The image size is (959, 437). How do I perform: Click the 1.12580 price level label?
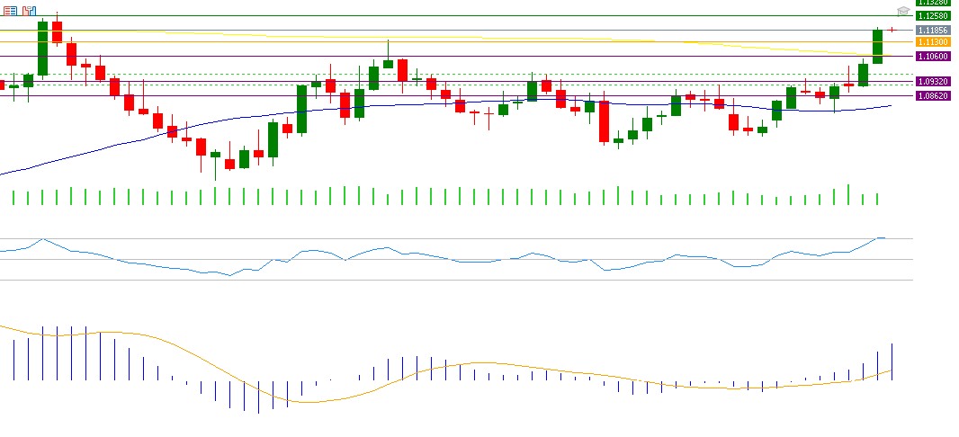pyautogui.click(x=934, y=15)
